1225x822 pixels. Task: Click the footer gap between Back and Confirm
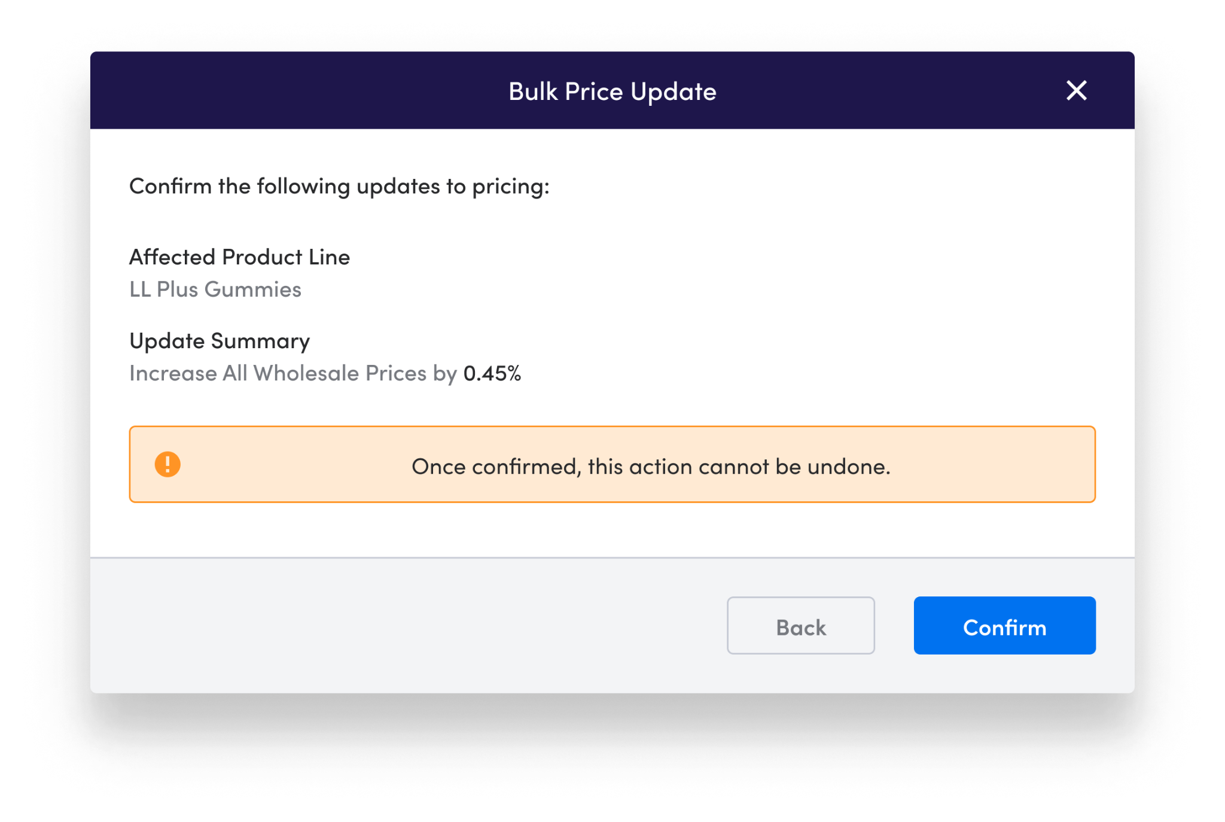tap(894, 625)
